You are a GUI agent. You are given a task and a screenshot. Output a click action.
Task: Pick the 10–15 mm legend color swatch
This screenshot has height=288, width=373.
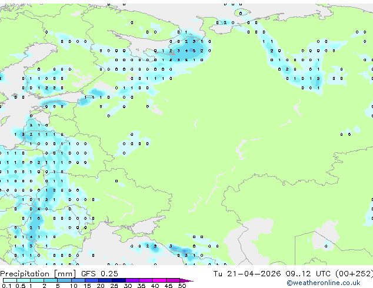[78, 280]
